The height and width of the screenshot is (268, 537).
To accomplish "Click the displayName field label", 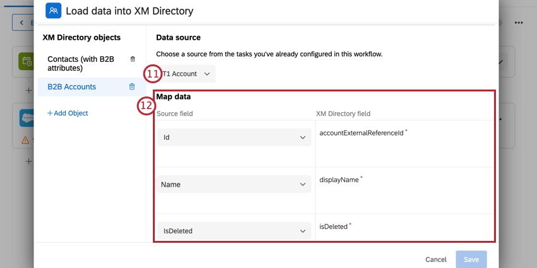I will coord(339,180).
